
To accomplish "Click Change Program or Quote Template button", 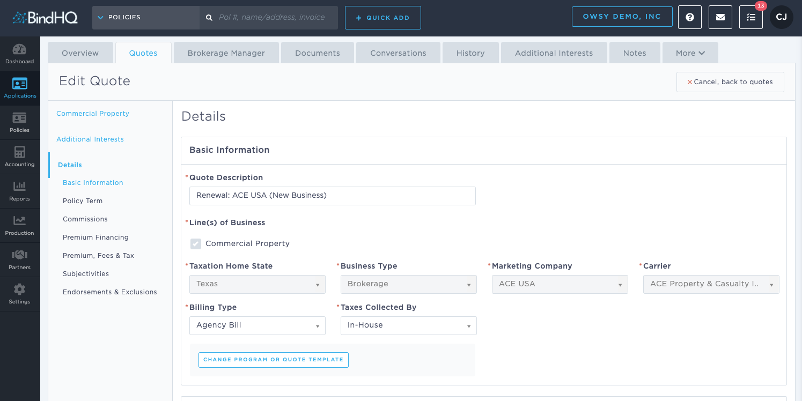I will 274,360.
